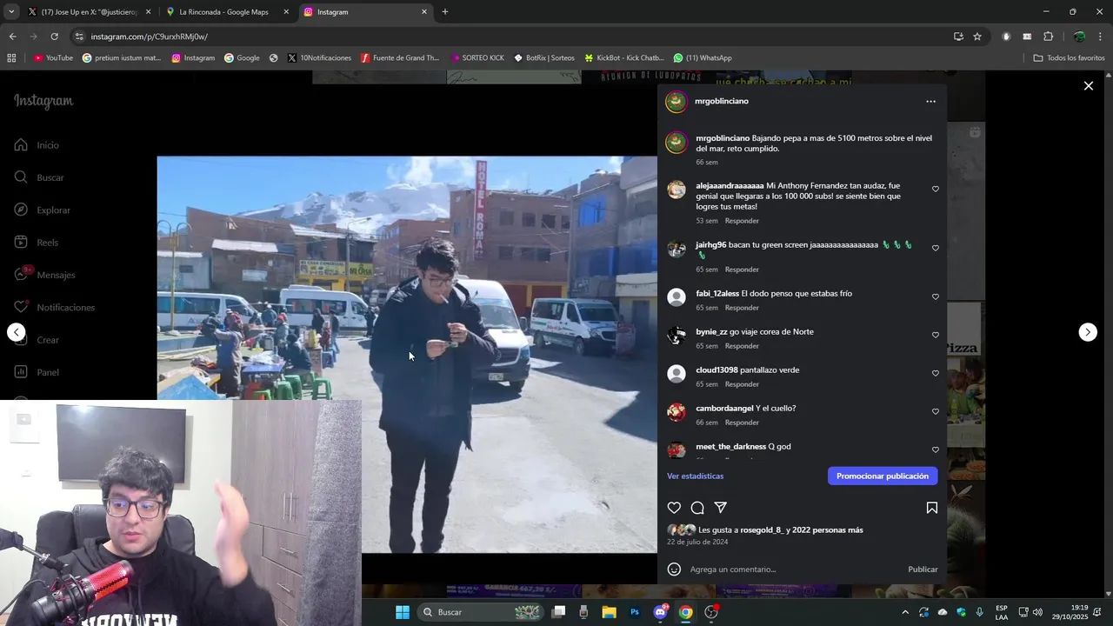Open Todos los favoritos folder
Viewport: 1113px width, 626px height.
click(x=1069, y=58)
